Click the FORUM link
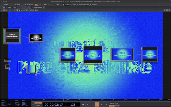 point(17,5)
